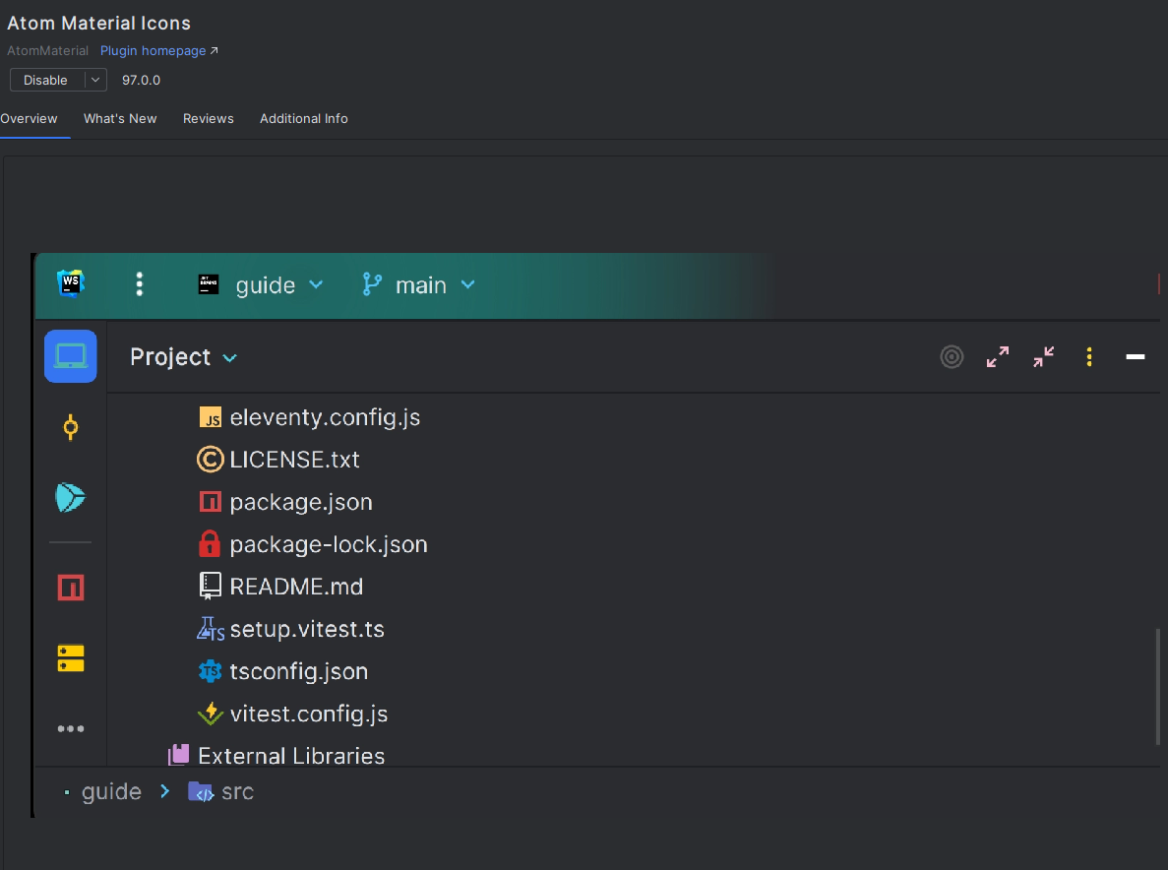Select LICENSE.txt file name

pos(294,460)
